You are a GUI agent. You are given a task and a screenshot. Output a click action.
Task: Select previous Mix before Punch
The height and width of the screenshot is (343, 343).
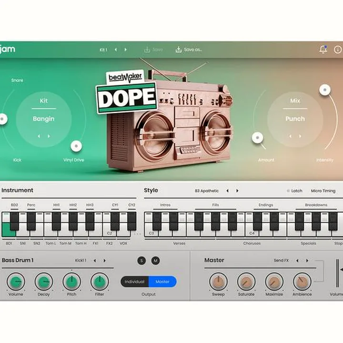click(x=290, y=136)
